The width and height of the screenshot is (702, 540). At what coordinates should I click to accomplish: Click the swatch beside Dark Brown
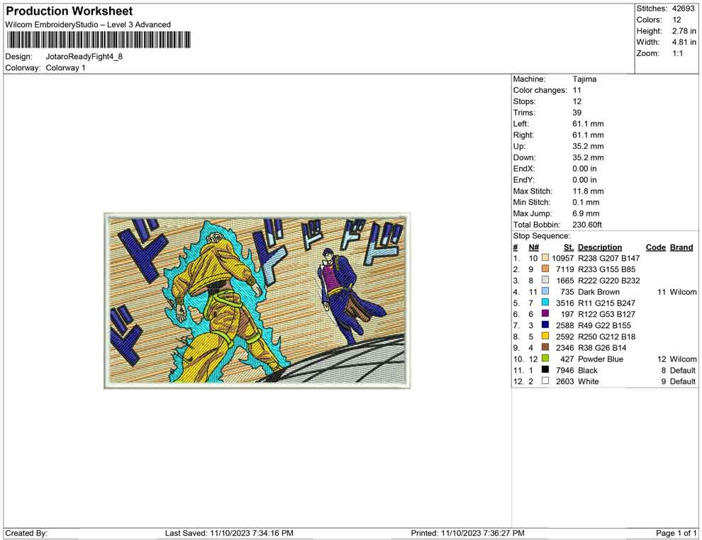pyautogui.click(x=545, y=291)
